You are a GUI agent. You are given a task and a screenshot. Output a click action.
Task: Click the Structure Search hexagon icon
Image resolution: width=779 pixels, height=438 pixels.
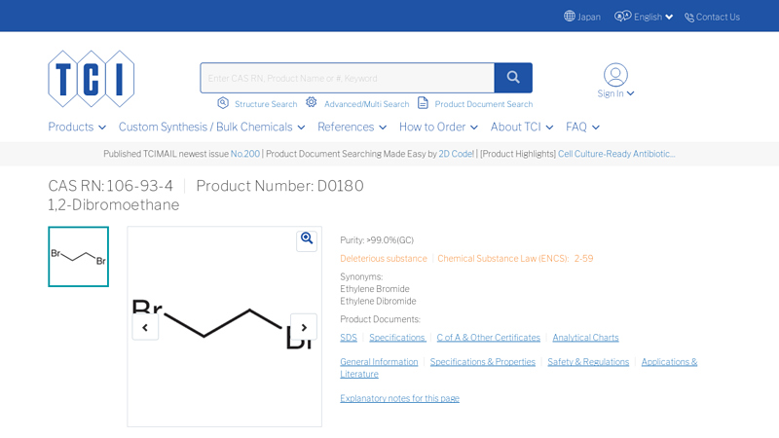[x=223, y=103]
